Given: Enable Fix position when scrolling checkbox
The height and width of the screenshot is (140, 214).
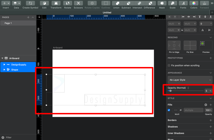Looking at the screenshot, I should pos(169,66).
